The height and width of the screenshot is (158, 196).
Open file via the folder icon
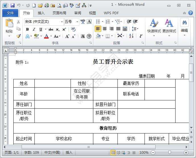[40, 5]
